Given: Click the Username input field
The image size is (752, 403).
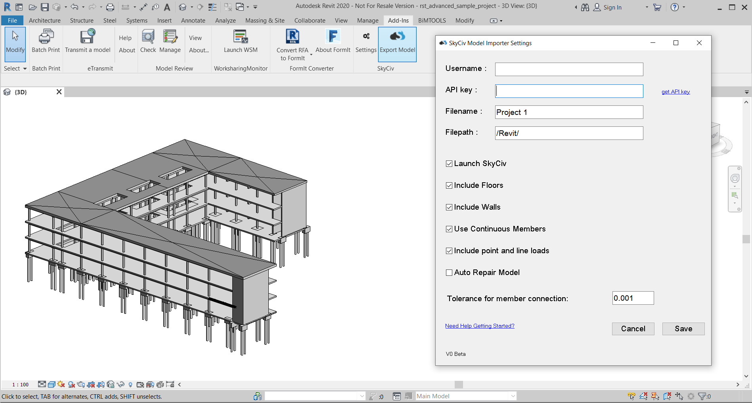Looking at the screenshot, I should point(569,69).
